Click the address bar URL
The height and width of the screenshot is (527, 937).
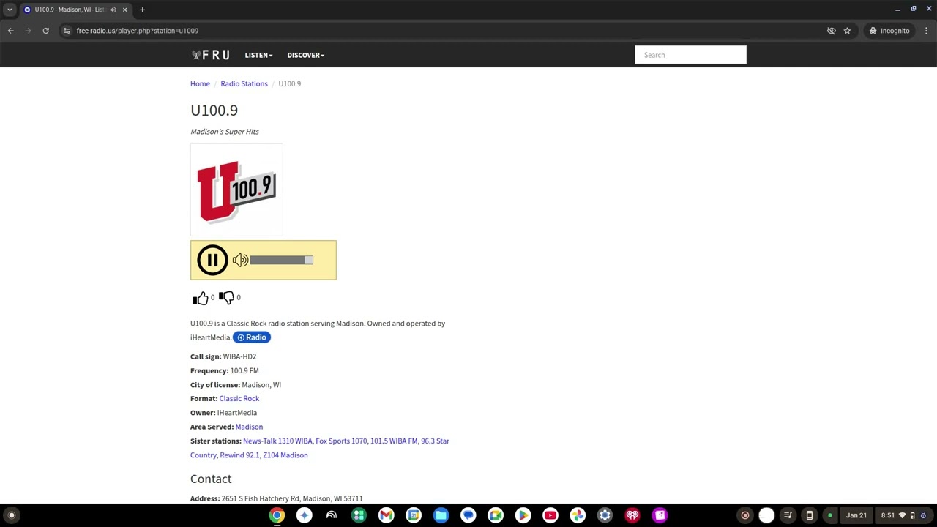pyautogui.click(x=138, y=31)
